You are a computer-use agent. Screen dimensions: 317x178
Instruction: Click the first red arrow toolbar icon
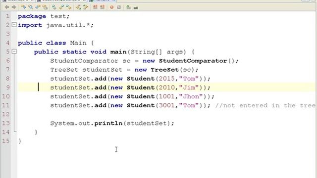pos(95,7)
